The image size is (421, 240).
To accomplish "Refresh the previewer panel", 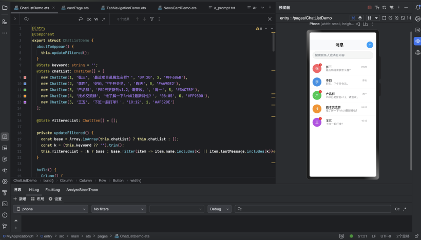I will 384,8.
